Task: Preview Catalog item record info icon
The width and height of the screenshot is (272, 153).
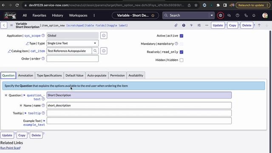Action: point(104,51)
